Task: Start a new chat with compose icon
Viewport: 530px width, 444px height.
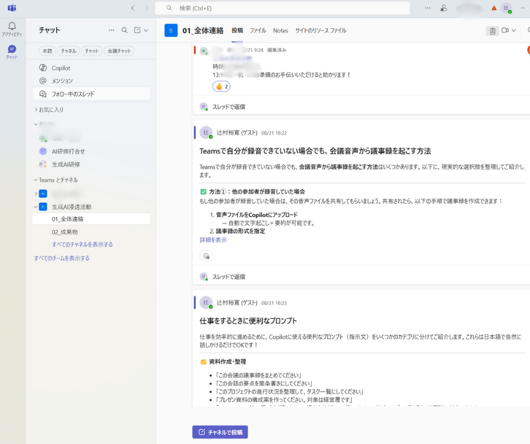Action: [x=137, y=30]
